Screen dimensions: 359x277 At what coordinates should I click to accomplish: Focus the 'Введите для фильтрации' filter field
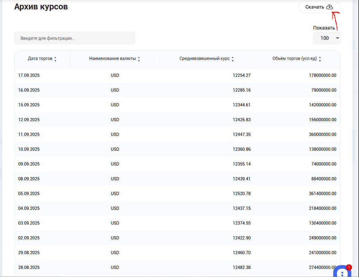pyautogui.click(x=74, y=38)
